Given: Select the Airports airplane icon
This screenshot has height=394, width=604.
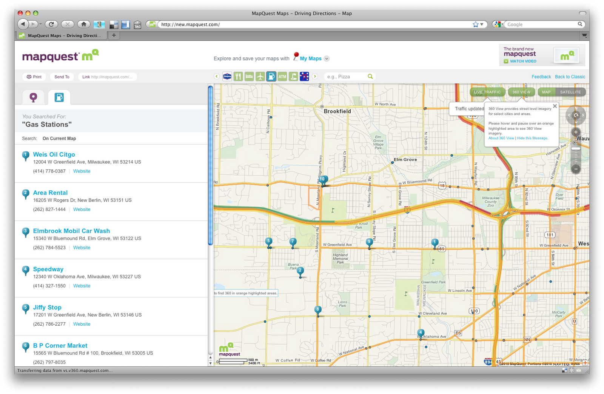Looking at the screenshot, I should (260, 77).
